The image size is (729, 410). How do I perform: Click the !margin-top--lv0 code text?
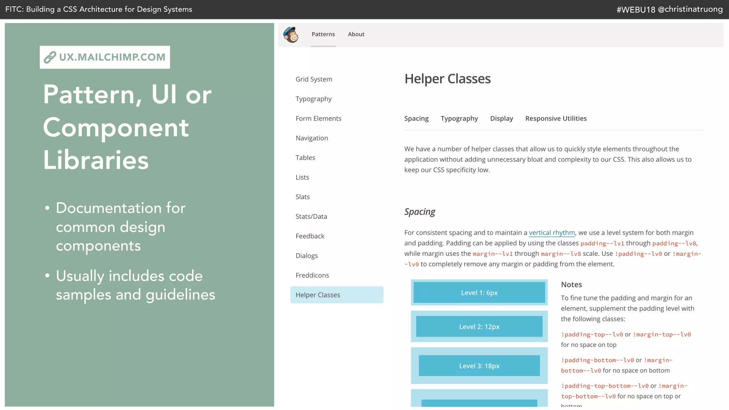tap(662, 334)
